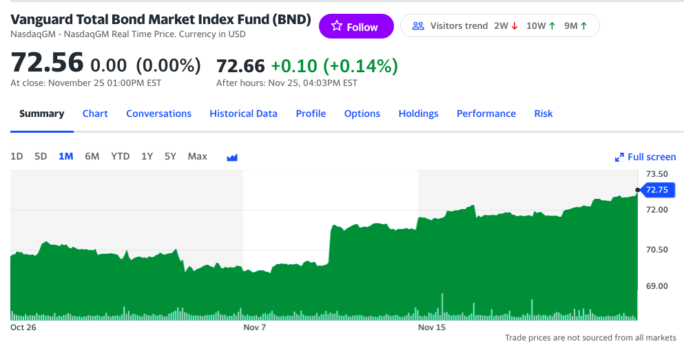This screenshot has height=346, width=684.
Task: Click the 73.50 axis value
Action: (657, 174)
